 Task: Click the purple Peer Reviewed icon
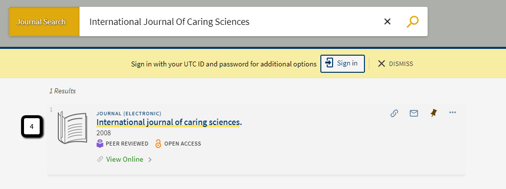[100, 144]
